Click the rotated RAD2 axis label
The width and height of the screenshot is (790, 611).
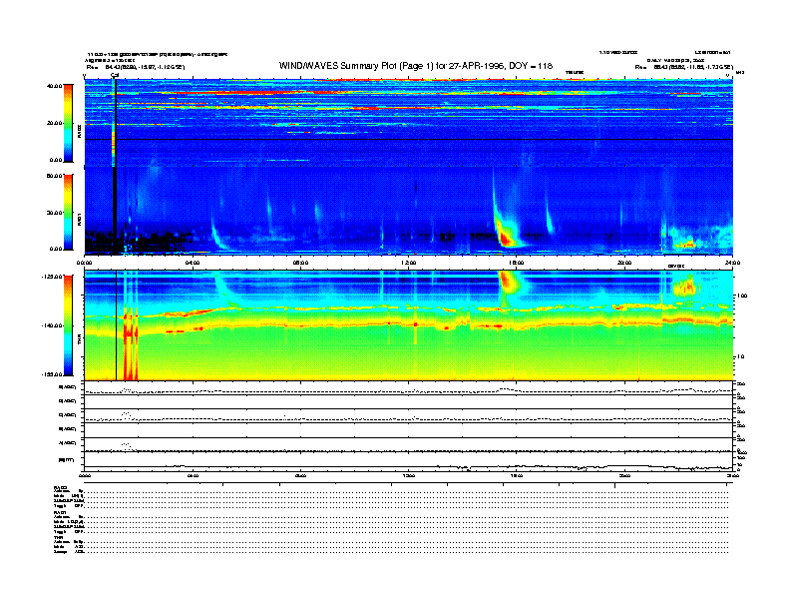[x=79, y=131]
